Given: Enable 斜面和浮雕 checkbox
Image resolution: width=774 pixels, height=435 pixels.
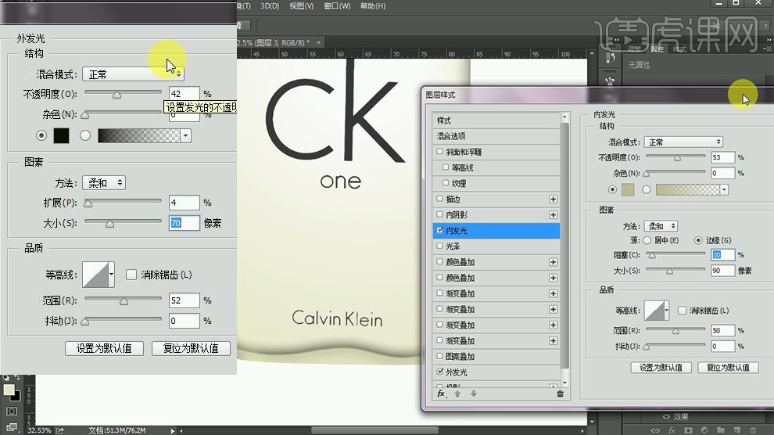Looking at the screenshot, I should (439, 152).
